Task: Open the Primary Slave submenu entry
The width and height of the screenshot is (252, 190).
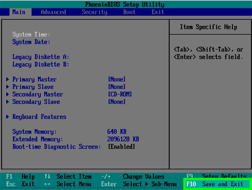Action: pyautogui.click(x=33, y=87)
